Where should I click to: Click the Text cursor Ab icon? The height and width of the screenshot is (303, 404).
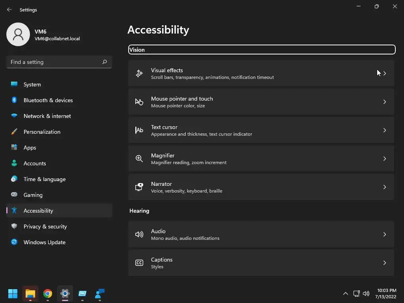pyautogui.click(x=139, y=130)
